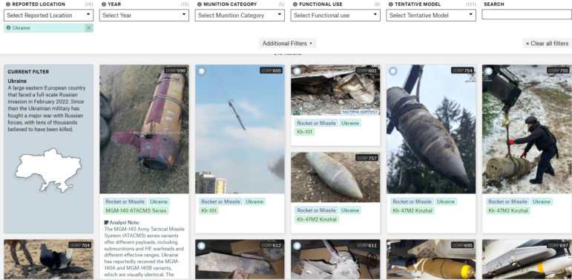Click round badge icon on OSMP754 image
Viewport: 572px width, 280px height.
(392, 71)
